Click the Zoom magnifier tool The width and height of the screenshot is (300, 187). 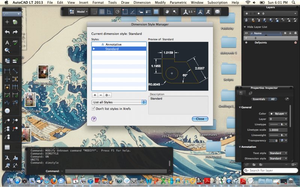tap(175, 12)
